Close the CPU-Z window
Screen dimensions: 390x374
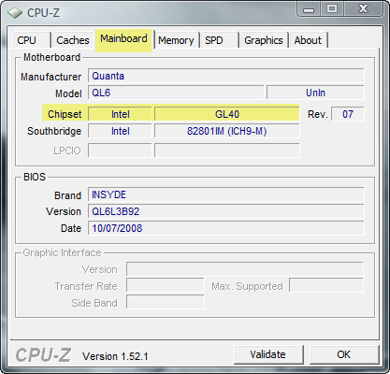363,9
